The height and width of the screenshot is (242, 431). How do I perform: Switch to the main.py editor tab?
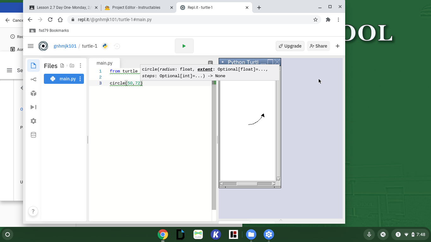104,63
